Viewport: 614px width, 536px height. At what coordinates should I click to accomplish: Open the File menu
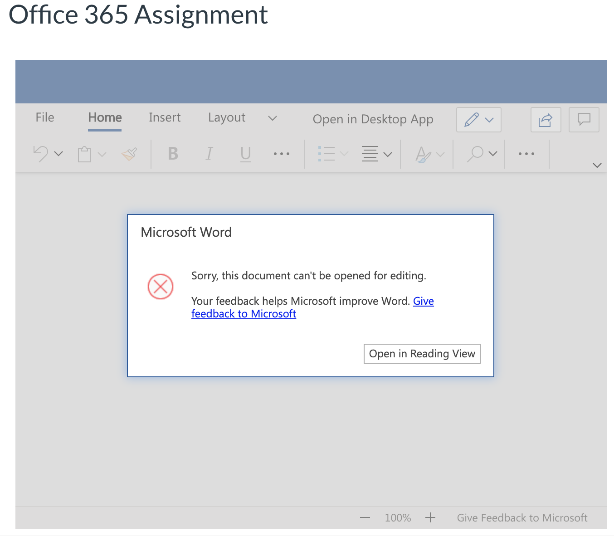(x=45, y=117)
